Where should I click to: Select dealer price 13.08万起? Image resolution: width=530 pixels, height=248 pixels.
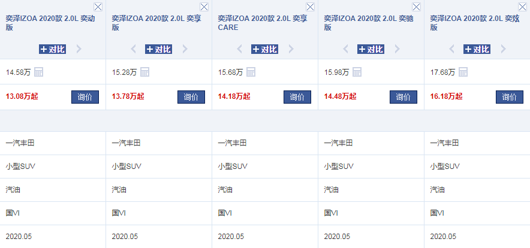[x=22, y=96]
